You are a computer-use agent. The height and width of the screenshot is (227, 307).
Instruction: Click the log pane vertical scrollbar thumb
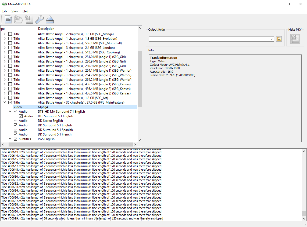[x=304, y=213]
